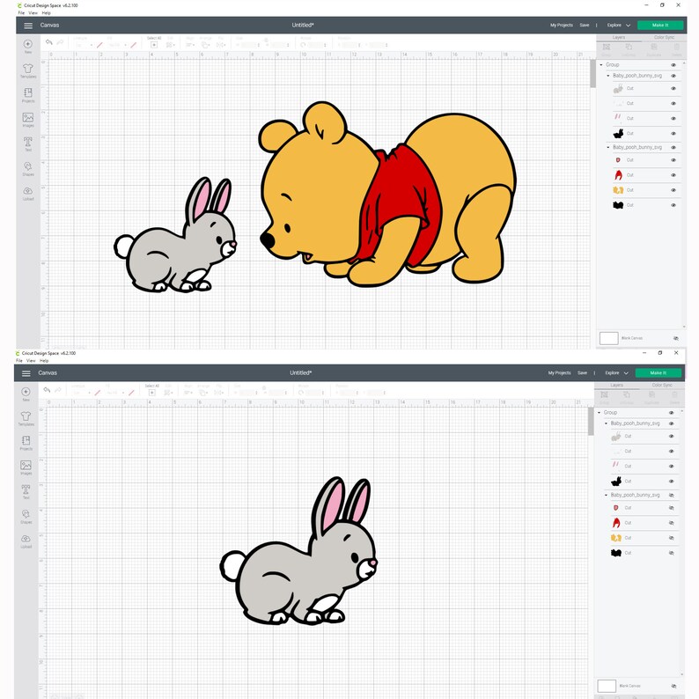Click Make It button in bottom window
The height and width of the screenshot is (699, 699).
pos(659,373)
